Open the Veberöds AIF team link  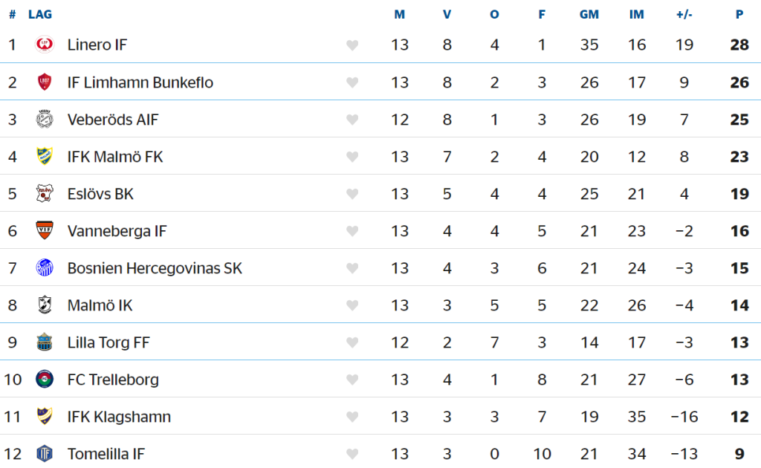[113, 120]
